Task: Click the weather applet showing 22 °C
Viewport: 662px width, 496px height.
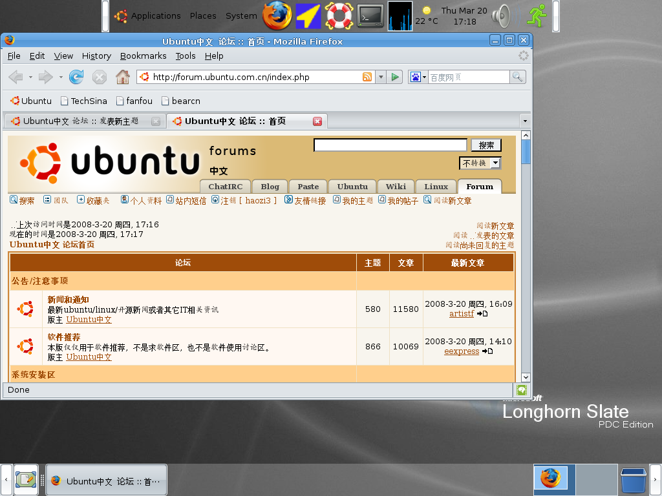Action: pyautogui.click(x=427, y=16)
